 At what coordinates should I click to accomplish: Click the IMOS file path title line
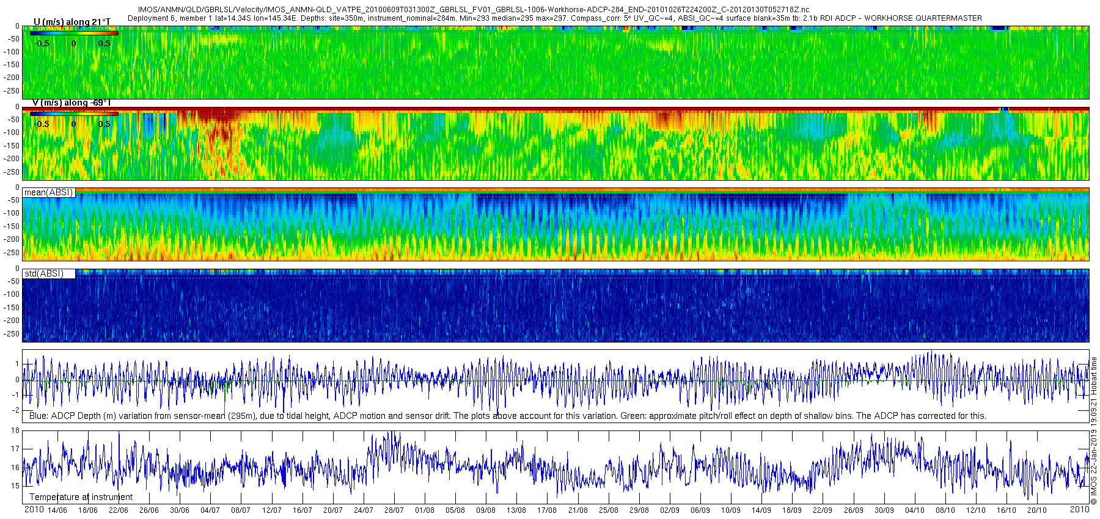point(474,10)
